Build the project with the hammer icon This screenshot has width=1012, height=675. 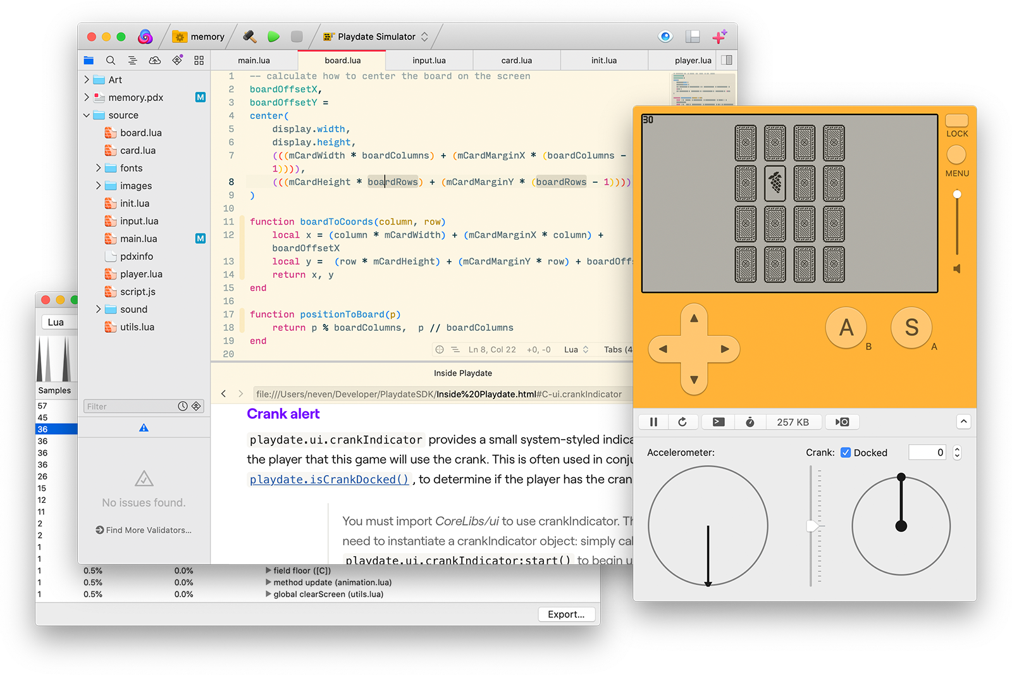[x=250, y=37]
